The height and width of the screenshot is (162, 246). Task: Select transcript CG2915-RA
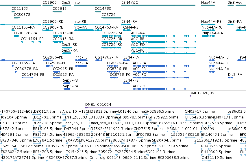[63, 39]
